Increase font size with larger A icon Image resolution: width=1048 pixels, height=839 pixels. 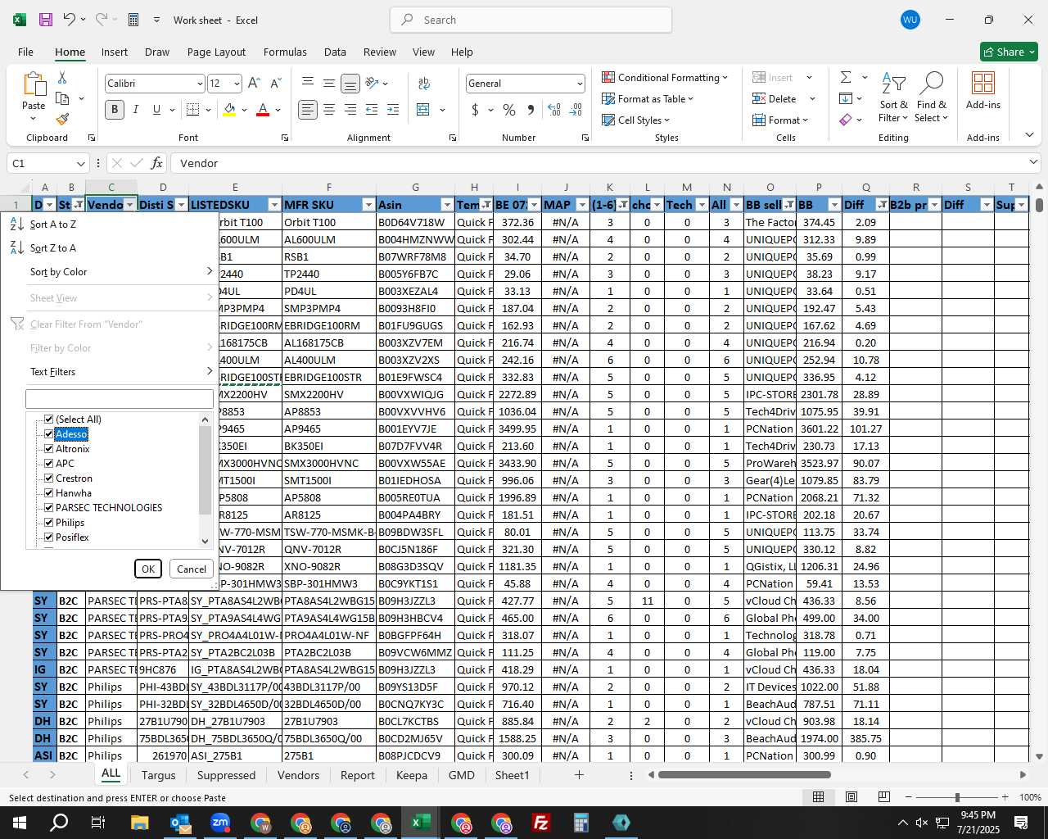coord(254,84)
